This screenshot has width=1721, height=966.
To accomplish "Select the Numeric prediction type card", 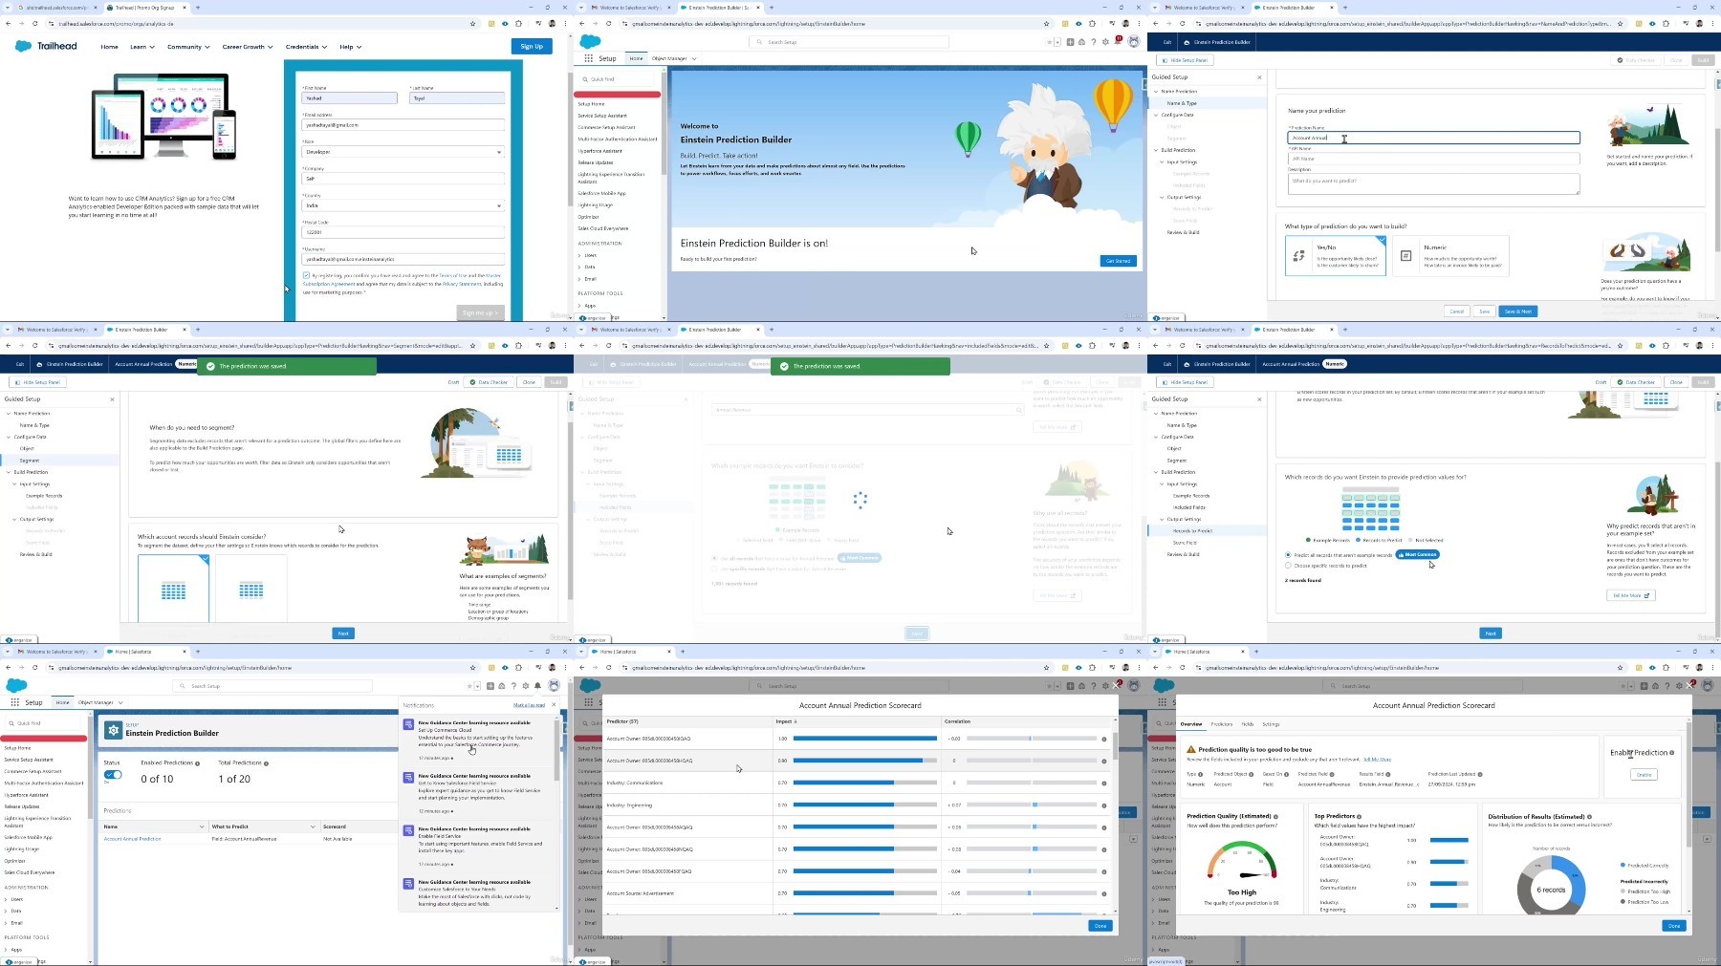I will pyautogui.click(x=1450, y=256).
